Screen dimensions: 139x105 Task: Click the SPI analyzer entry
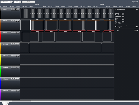coord(118,30)
